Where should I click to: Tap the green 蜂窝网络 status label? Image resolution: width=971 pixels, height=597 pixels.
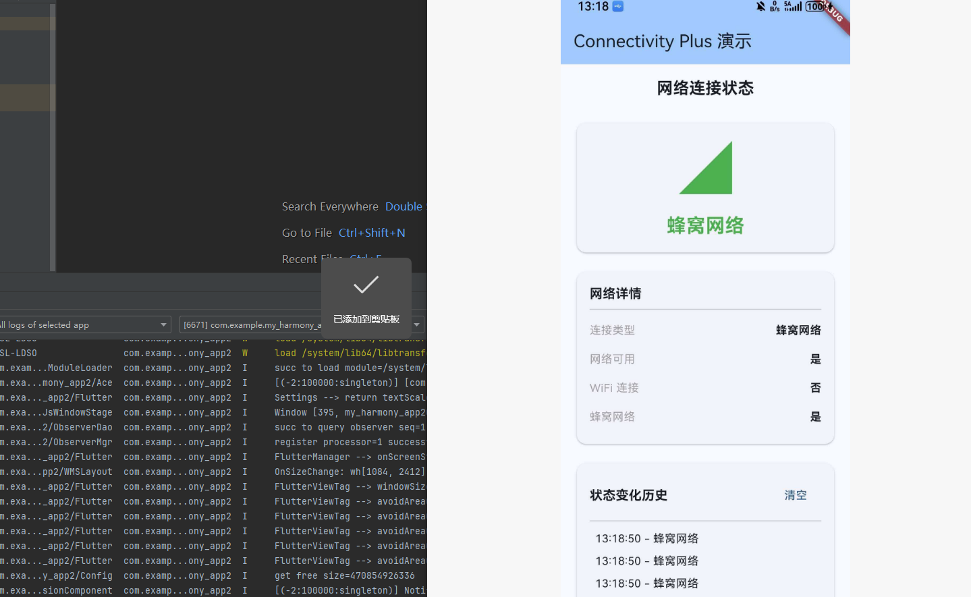click(705, 225)
